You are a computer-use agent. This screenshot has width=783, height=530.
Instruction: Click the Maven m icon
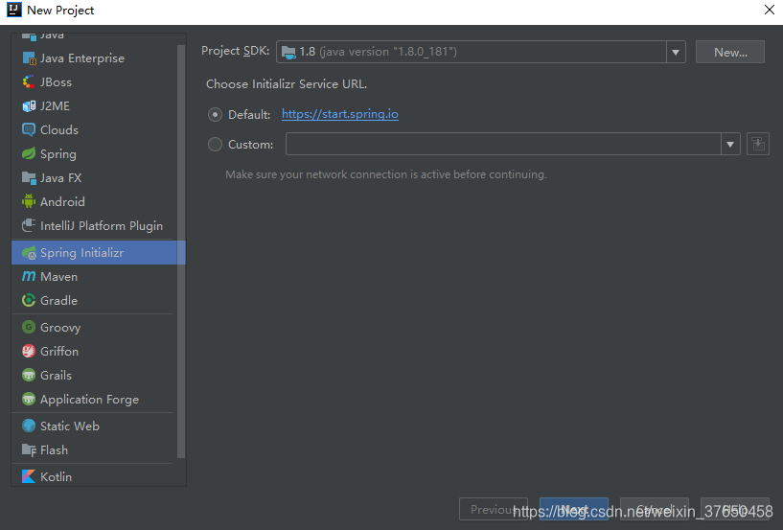pos(29,276)
